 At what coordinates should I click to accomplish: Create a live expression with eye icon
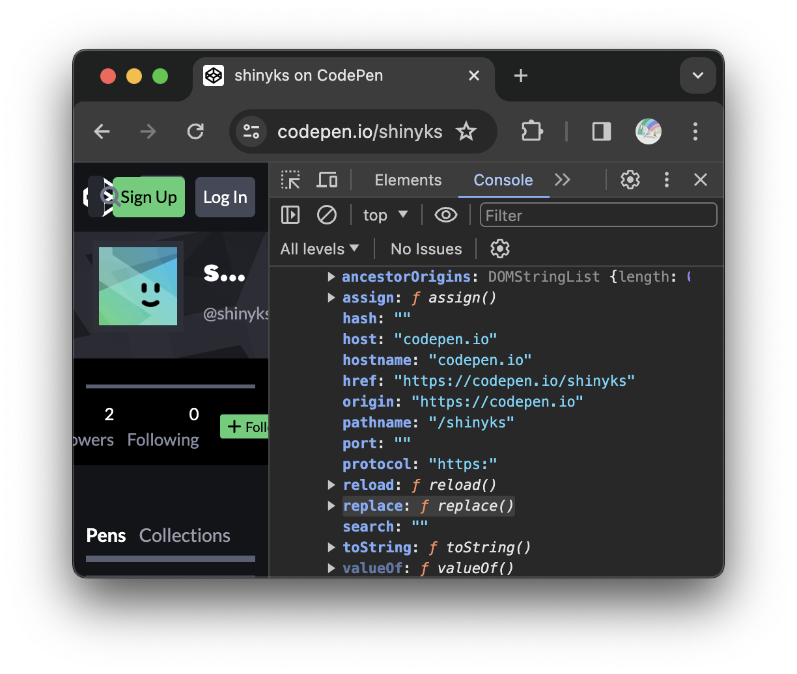coord(446,215)
